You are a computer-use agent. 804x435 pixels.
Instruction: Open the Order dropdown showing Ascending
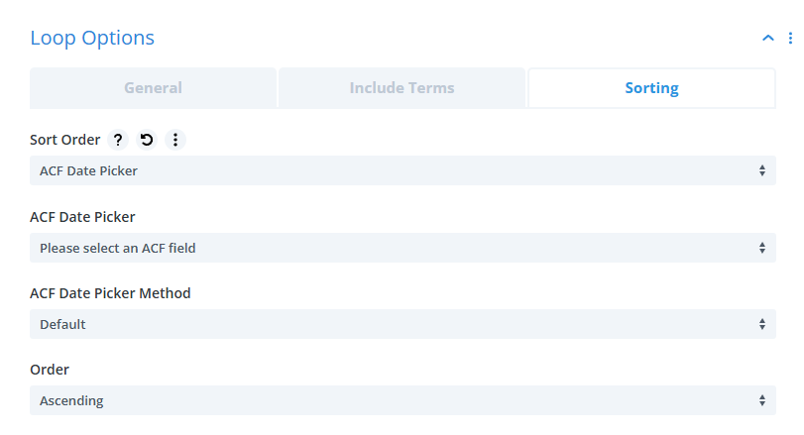[402, 400]
